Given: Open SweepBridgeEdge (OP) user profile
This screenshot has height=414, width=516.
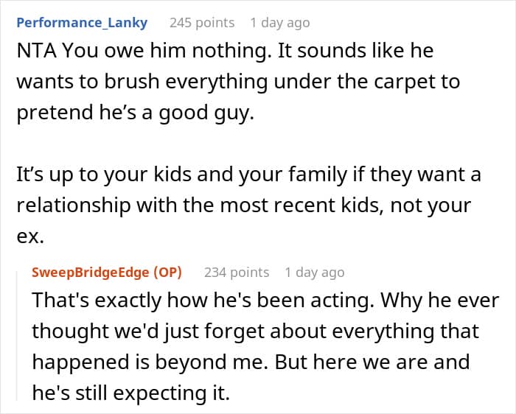Looking at the screenshot, I should [107, 273].
